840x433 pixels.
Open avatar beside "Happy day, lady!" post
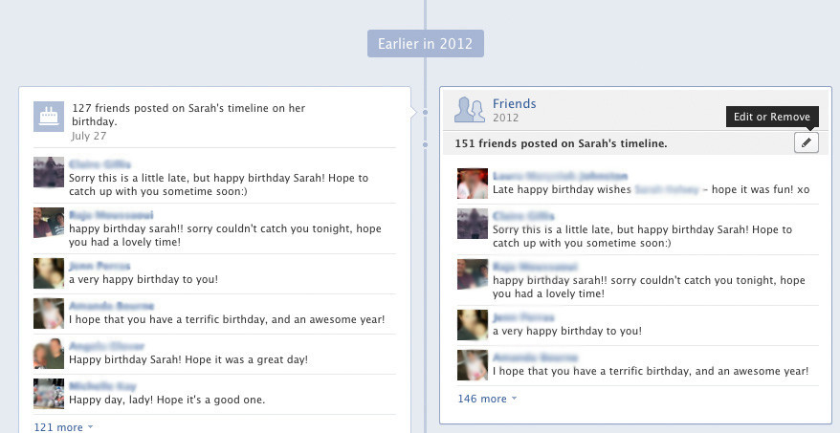(49, 394)
